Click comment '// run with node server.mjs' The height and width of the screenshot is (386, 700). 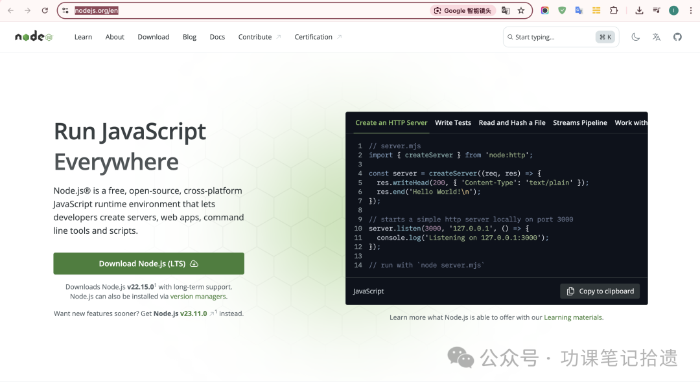(x=426, y=265)
